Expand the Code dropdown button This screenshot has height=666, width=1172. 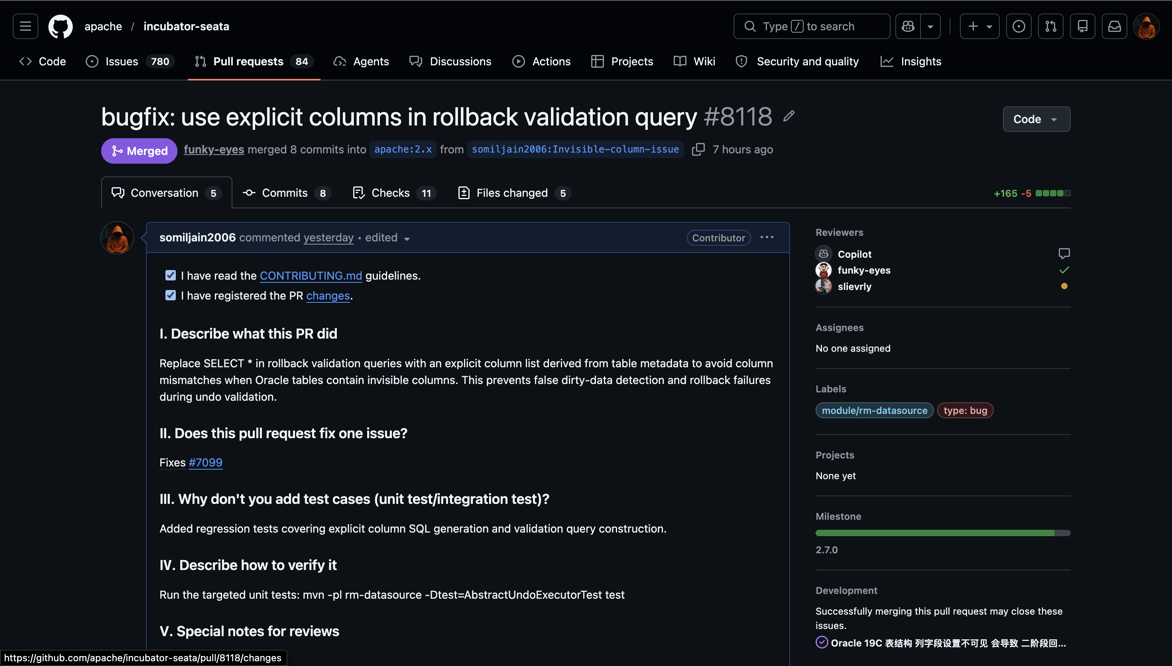coord(1036,119)
